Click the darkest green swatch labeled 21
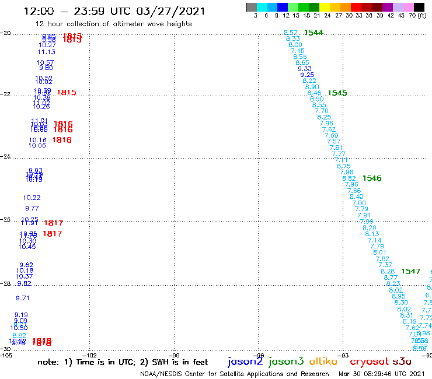This screenshot has width=432, height=379. [x=314, y=7]
